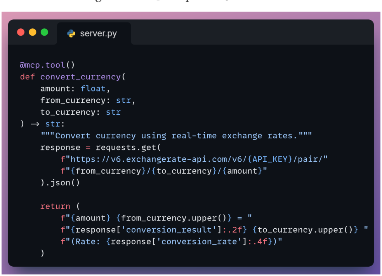The image size is (382, 276).
Task: Click the 'amount: float,' parameter line
Action: [x=75, y=88]
